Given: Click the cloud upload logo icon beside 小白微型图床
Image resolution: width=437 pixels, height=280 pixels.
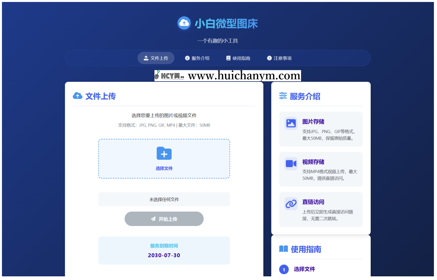Looking at the screenshot, I should [x=184, y=23].
